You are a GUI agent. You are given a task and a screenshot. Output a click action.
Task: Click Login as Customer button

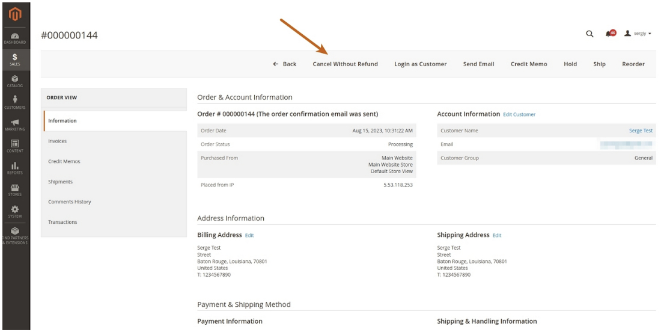pos(420,64)
